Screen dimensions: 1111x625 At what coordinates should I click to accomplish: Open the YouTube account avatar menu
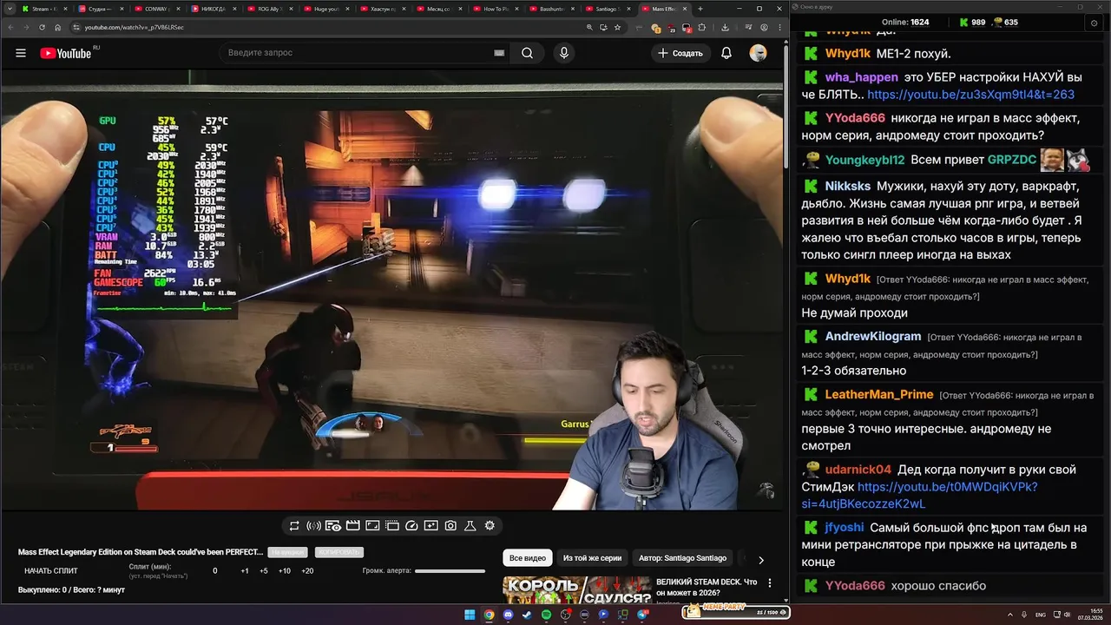759,53
